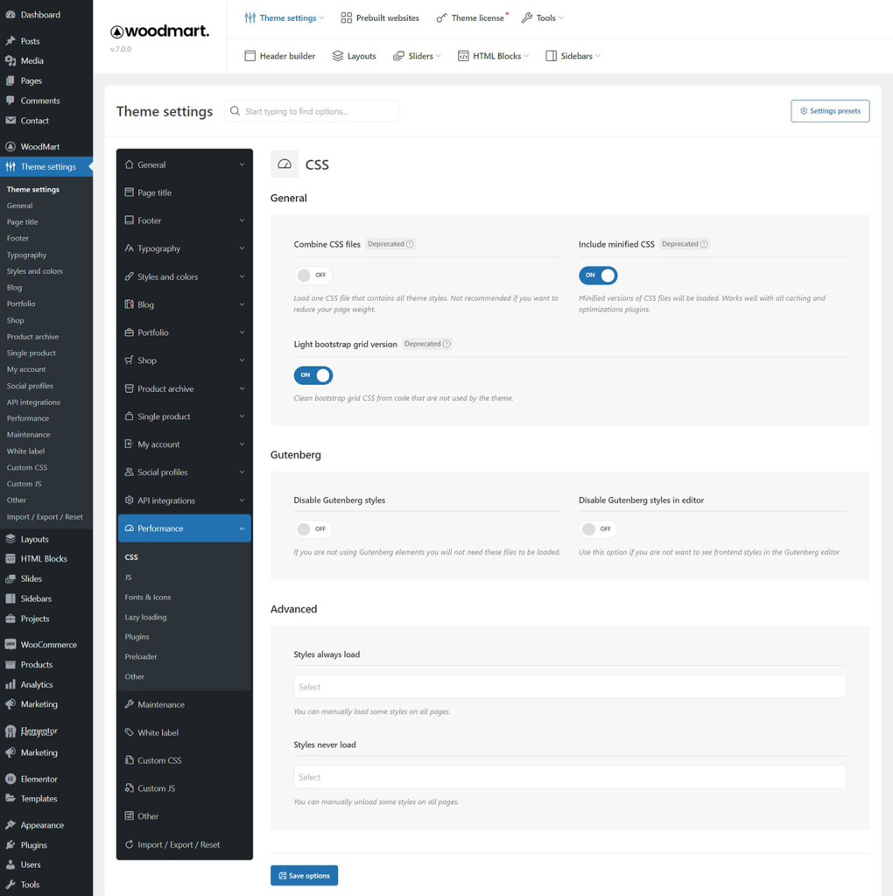Expand the API integrations chevron
The image size is (893, 896).
pos(242,500)
